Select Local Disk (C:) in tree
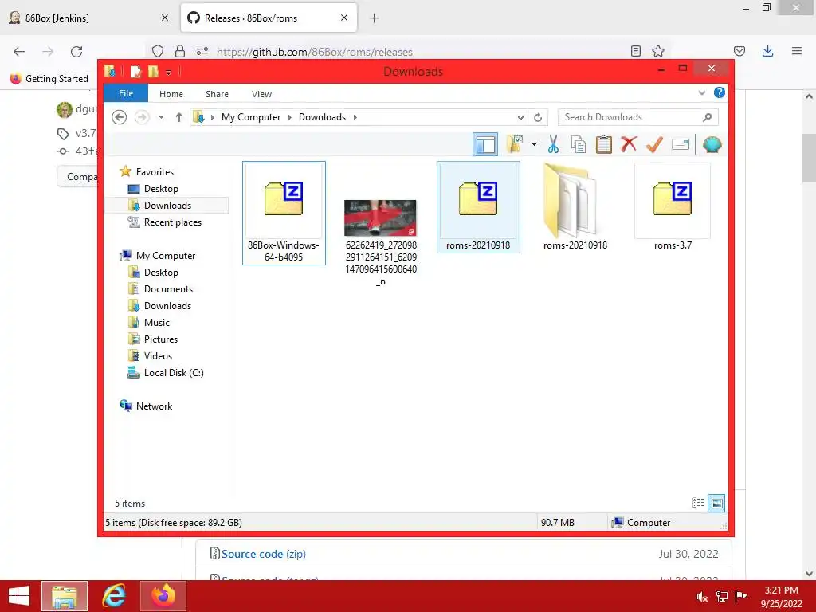This screenshot has height=612, width=816. 174,373
